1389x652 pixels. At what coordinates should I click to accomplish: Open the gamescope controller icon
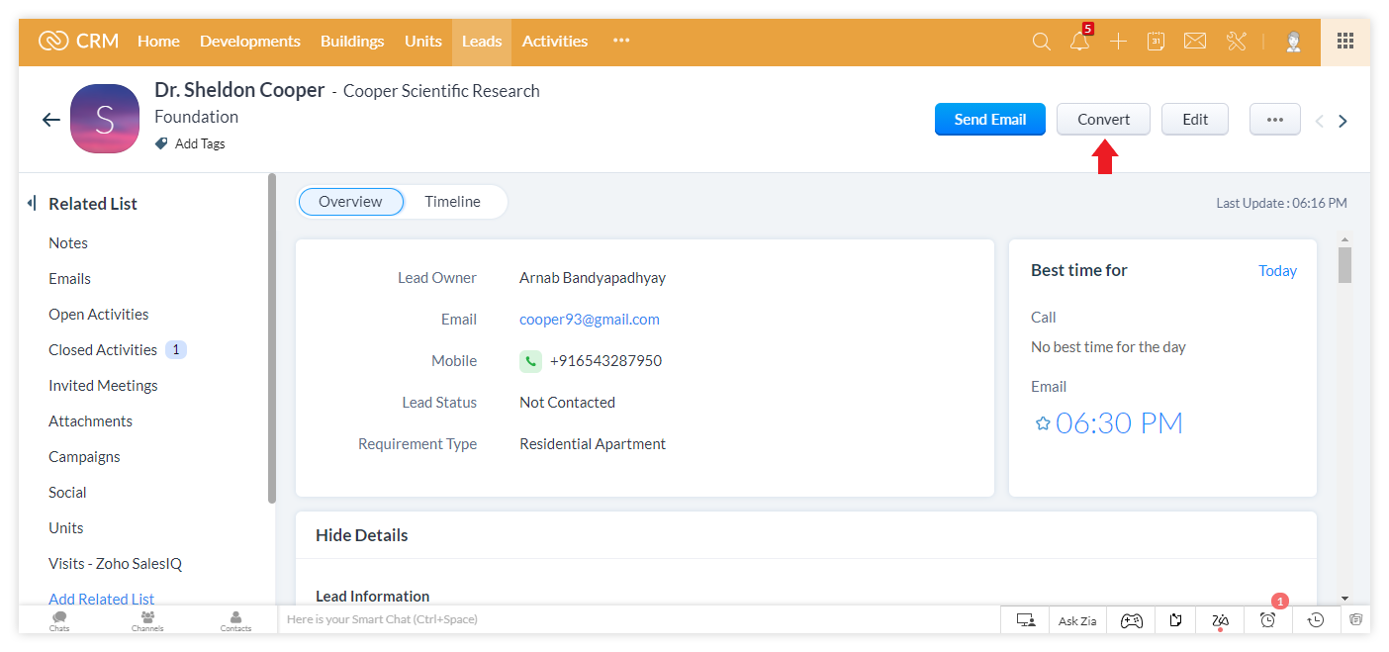click(x=1131, y=620)
